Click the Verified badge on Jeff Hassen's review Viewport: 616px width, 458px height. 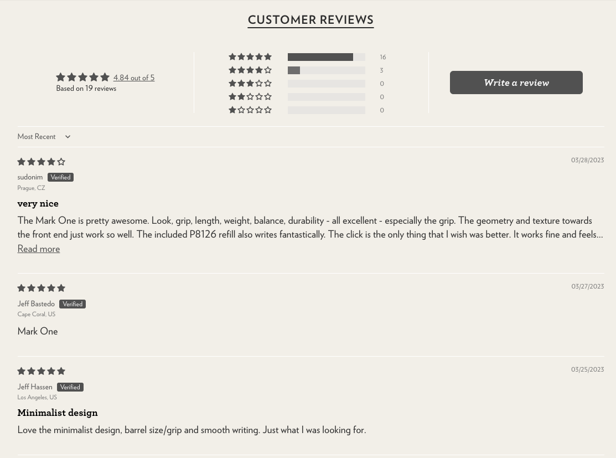(x=70, y=387)
